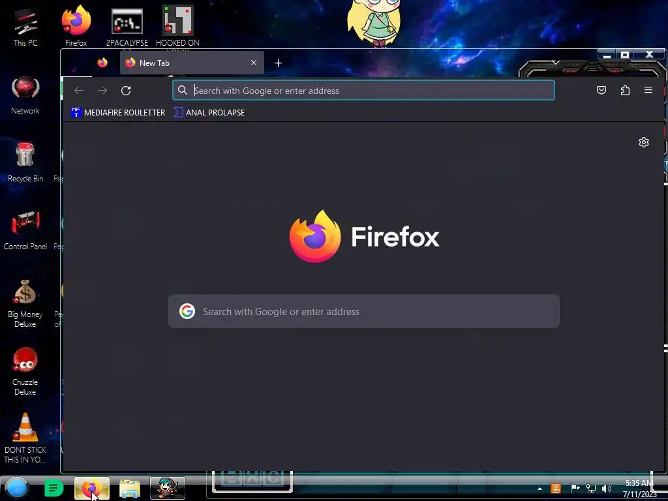
Task: Select the DONT STICK THIS VLC cone icon
Action: point(25,438)
